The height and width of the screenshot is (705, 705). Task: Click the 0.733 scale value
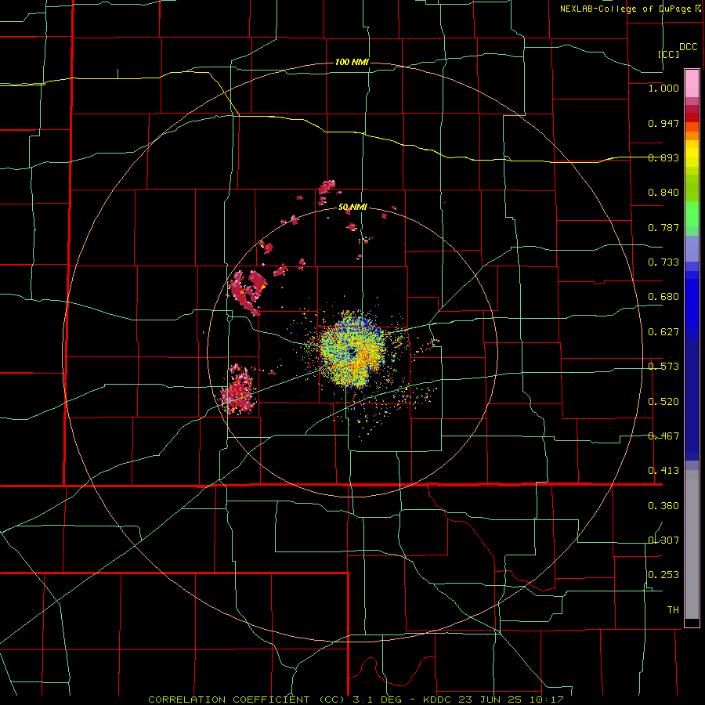(663, 262)
